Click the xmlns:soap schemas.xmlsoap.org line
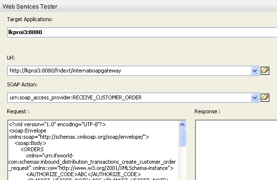Image resolution: width=277 pixels, height=180 pixels. [x=79, y=137]
